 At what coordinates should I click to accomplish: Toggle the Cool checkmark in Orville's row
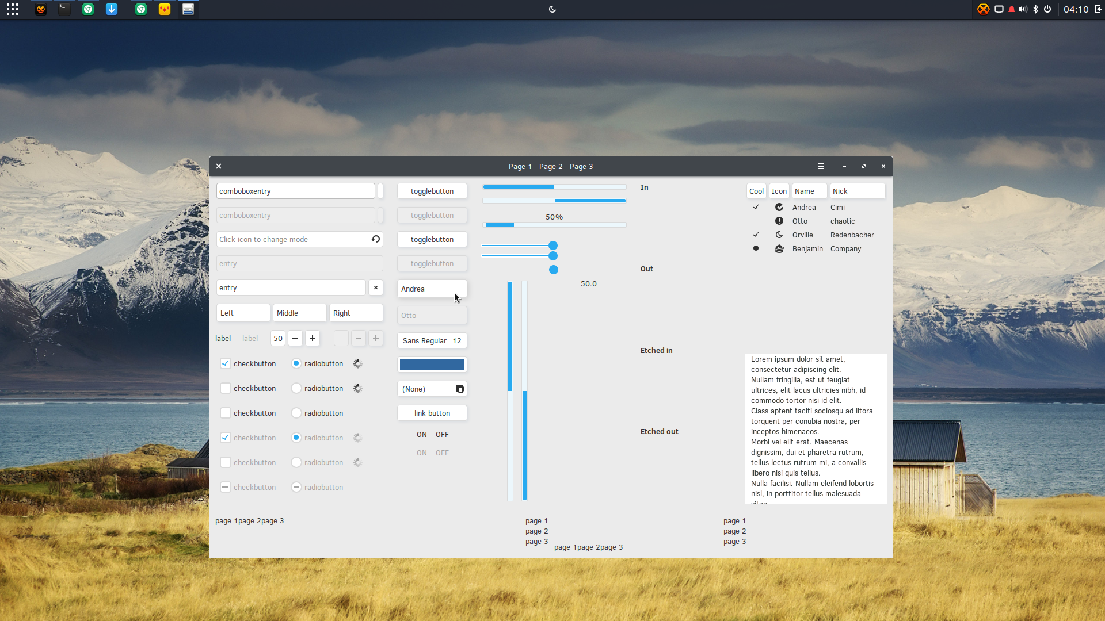coord(756,235)
